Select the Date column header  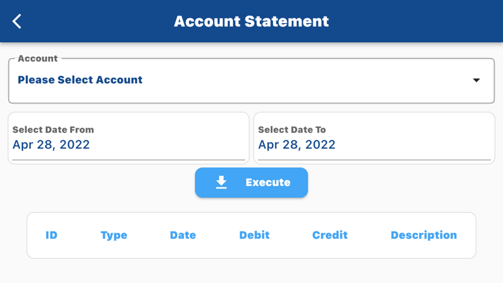(x=183, y=235)
